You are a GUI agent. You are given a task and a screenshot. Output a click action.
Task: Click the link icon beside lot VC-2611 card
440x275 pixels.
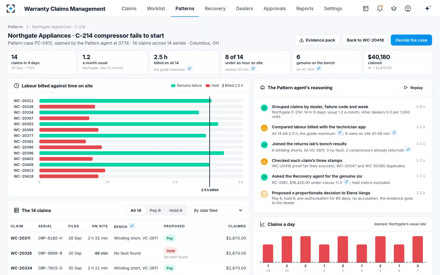(x=319, y=69)
